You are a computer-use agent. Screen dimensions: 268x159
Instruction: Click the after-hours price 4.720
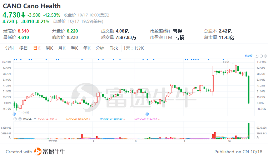[x=8, y=21]
